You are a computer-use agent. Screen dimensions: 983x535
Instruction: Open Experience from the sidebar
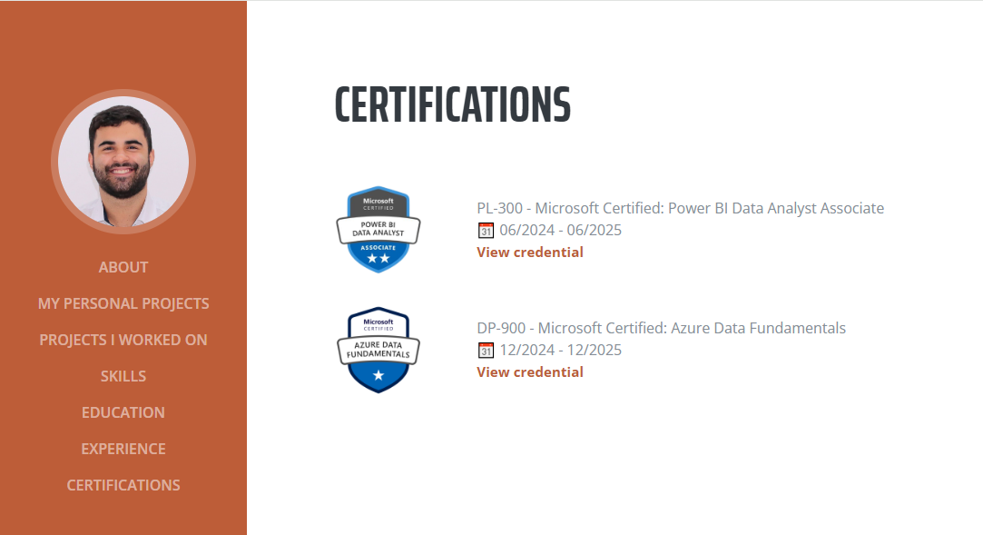tap(123, 449)
